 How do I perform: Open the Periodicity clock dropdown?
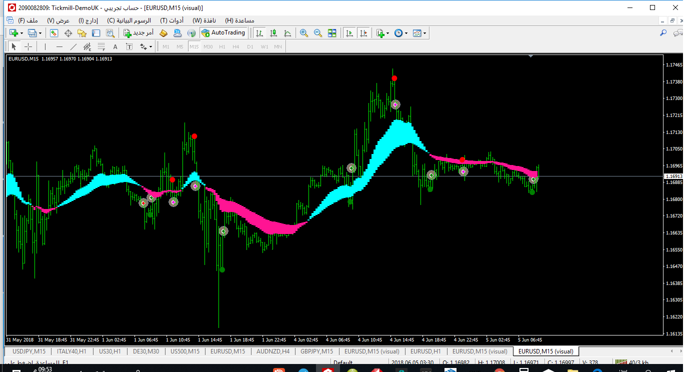tap(406, 33)
